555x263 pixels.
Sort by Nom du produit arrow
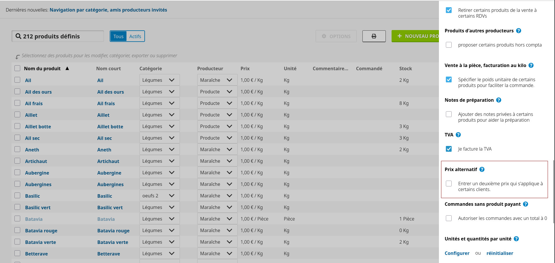[x=67, y=68]
